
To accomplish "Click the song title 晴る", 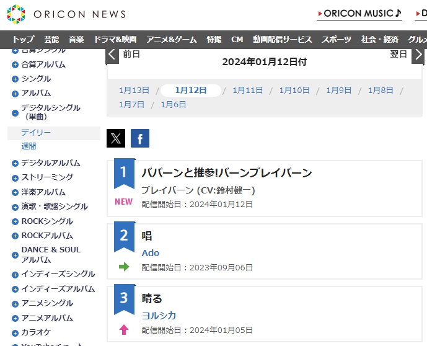I will click(x=152, y=299).
